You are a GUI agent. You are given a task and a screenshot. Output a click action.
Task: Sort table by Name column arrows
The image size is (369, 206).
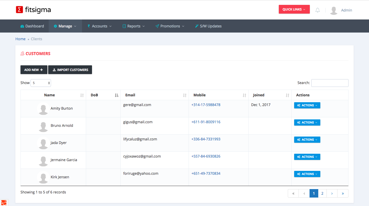pyautogui.click(x=82, y=95)
